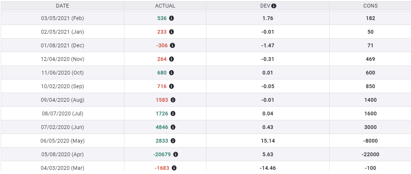Click the 15.14 deviation cell
This screenshot has height=174, width=411.
(x=268, y=141)
